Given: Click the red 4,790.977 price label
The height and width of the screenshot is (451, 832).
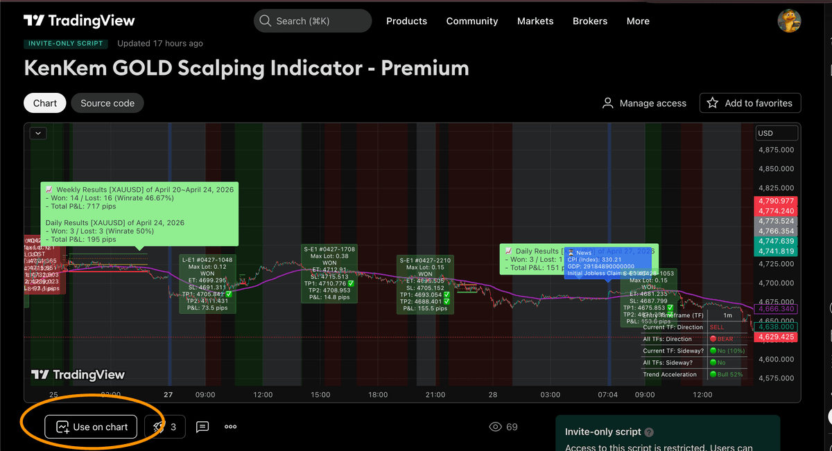Looking at the screenshot, I should click(776, 202).
